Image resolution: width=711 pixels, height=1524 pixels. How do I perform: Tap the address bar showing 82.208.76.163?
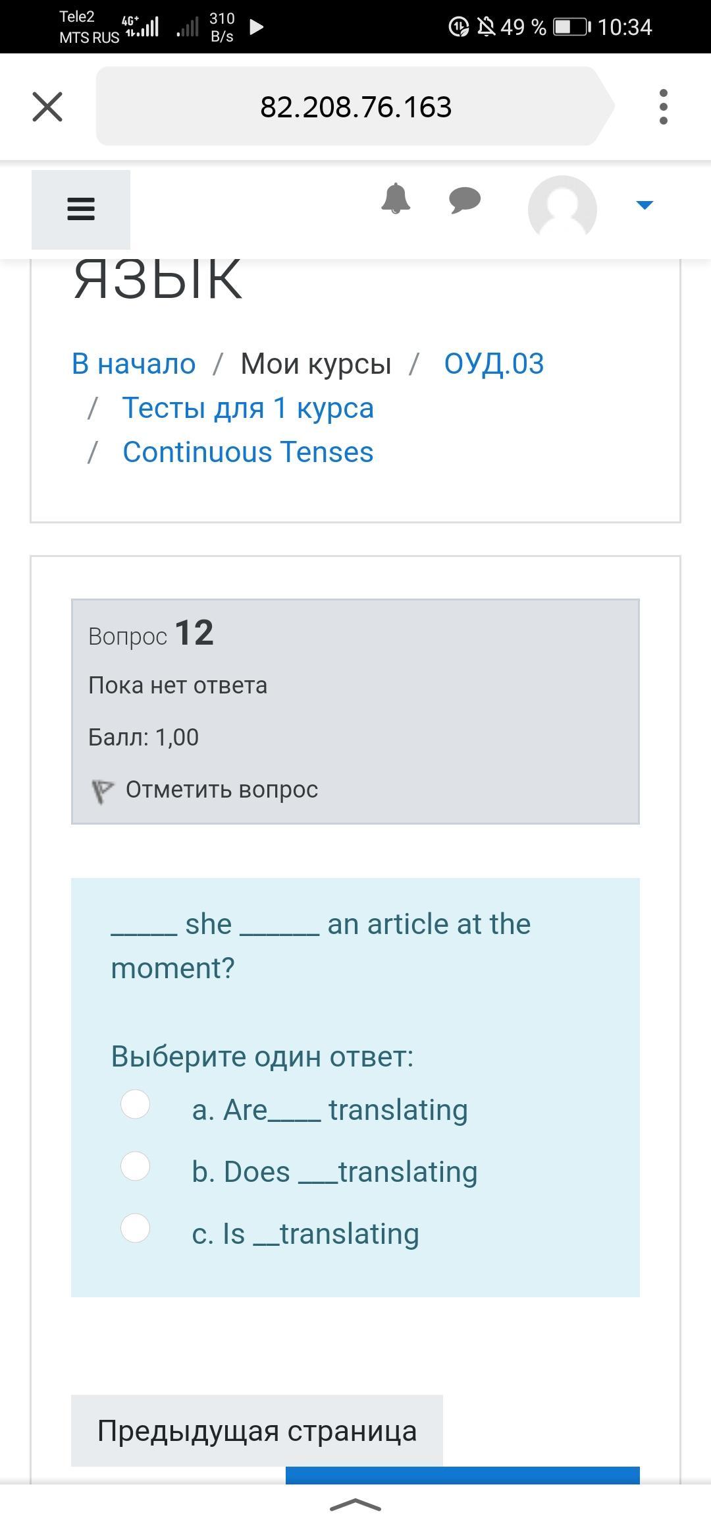tap(355, 107)
